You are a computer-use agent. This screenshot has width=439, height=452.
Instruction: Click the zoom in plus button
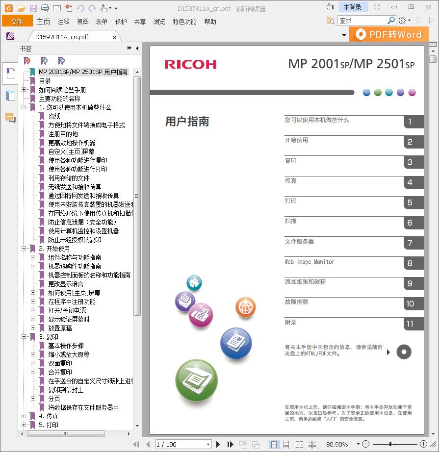423,444
